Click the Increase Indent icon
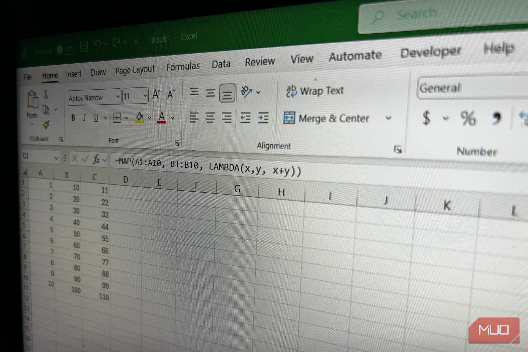Image resolution: width=528 pixels, height=352 pixels. pyautogui.click(x=263, y=118)
